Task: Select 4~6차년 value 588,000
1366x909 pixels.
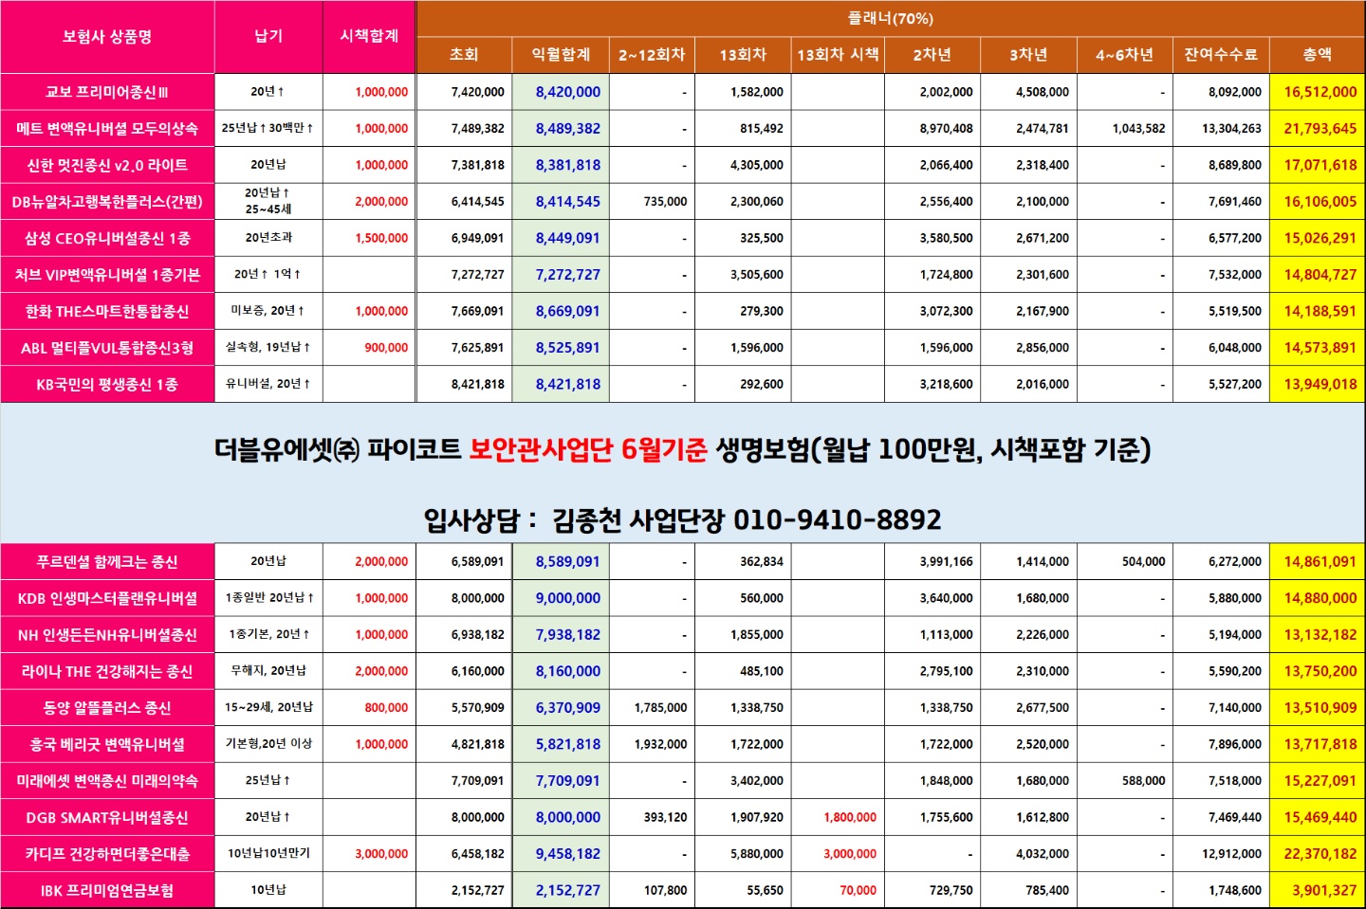Action: [1143, 780]
